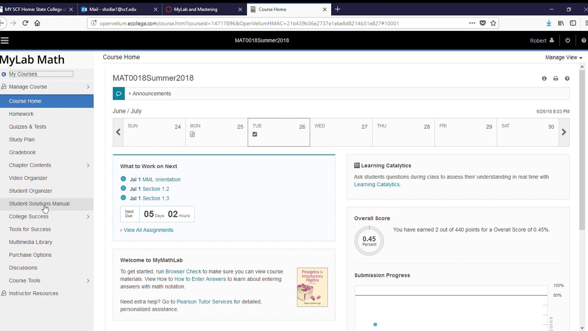This screenshot has width=588, height=331.
Task: Open the Robert user account menu
Action: click(x=542, y=40)
